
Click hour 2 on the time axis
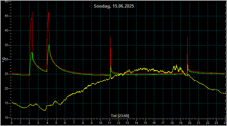tap(29, 123)
